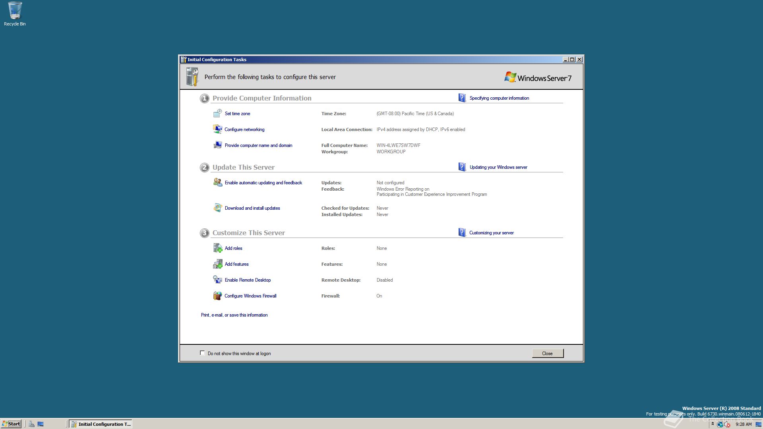
Task: Open the Configure Windows Firewall link
Action: (250, 296)
